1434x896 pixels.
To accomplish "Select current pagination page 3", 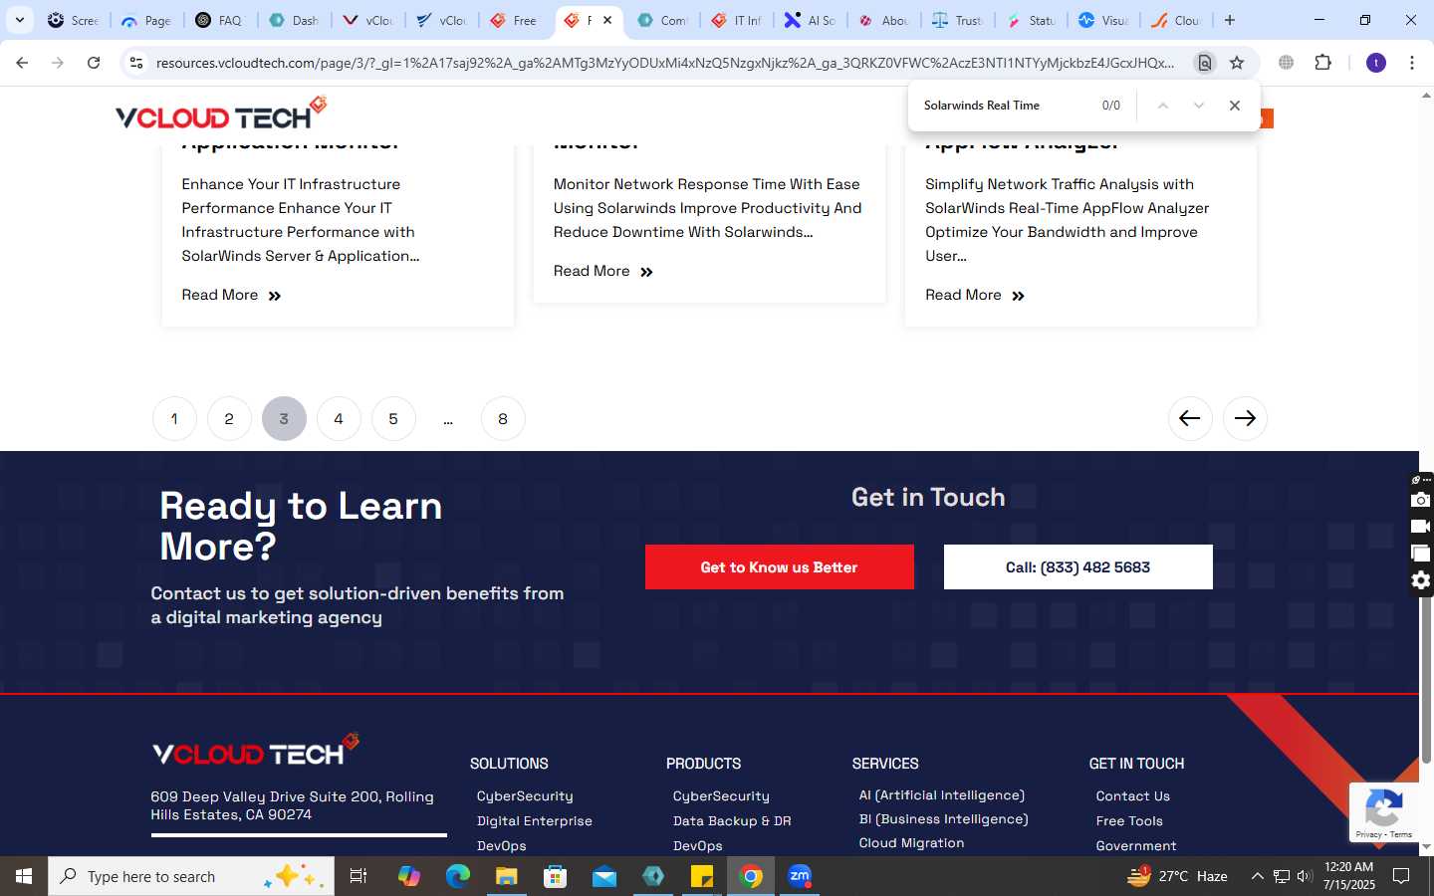I will pos(284,418).
